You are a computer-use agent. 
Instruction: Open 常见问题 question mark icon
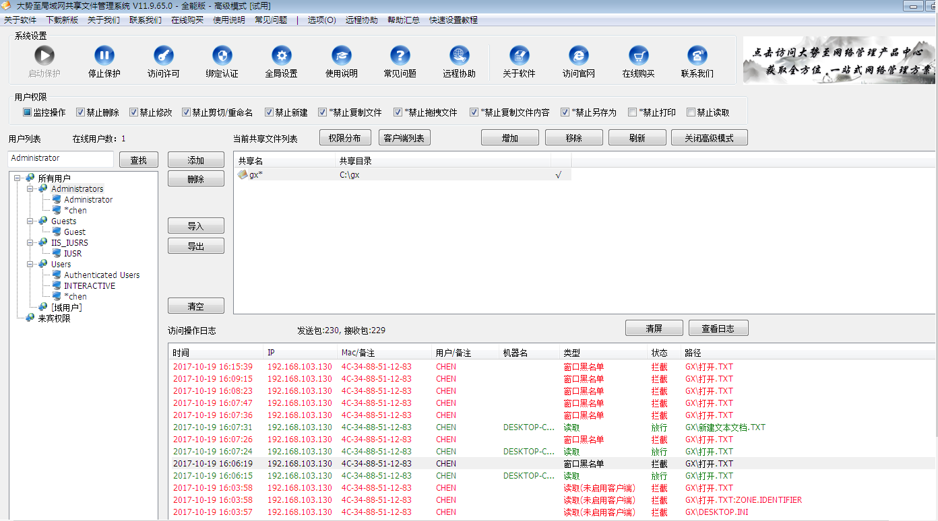tap(400, 56)
